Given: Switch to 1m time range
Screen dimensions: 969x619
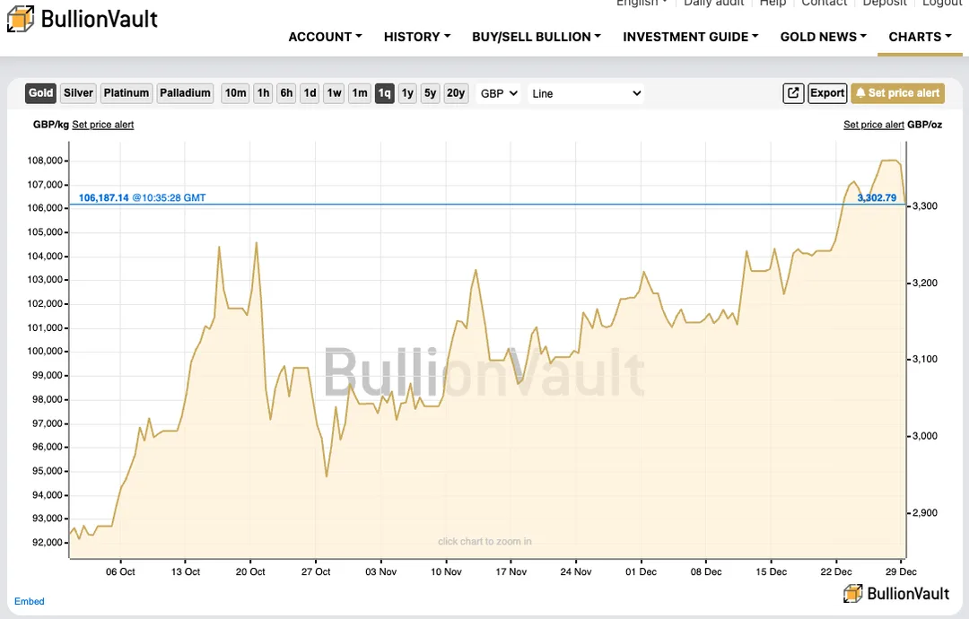Looking at the screenshot, I should coord(360,93).
